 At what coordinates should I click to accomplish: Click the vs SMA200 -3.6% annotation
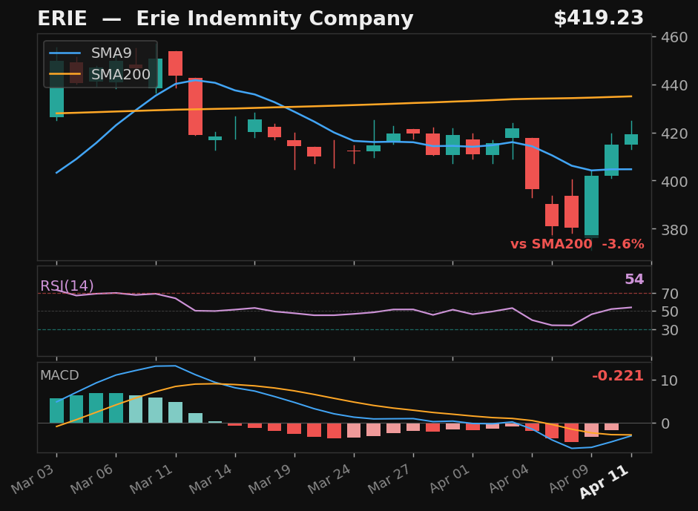coord(577,244)
